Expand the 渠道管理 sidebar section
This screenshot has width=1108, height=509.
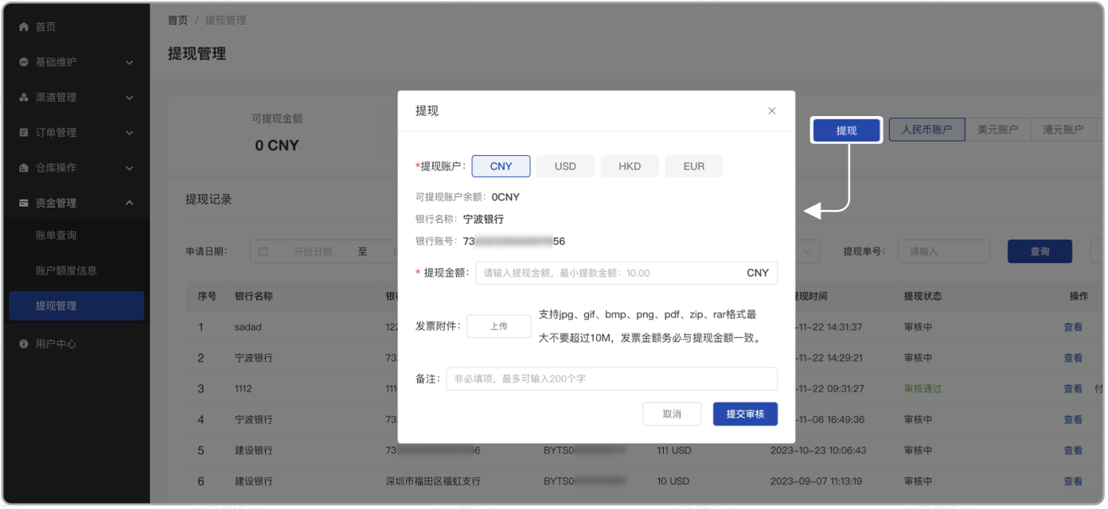(130, 97)
